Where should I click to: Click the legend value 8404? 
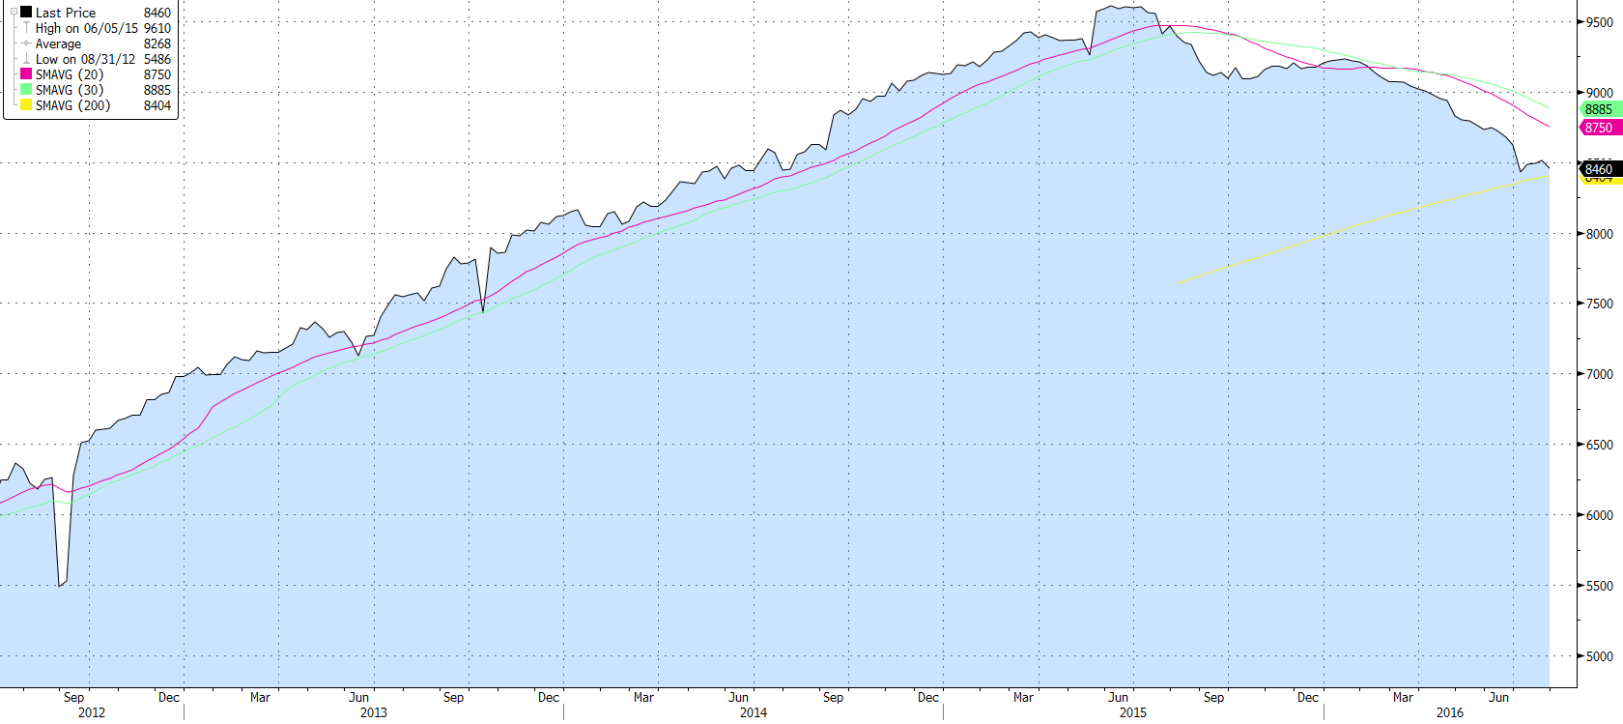[157, 105]
